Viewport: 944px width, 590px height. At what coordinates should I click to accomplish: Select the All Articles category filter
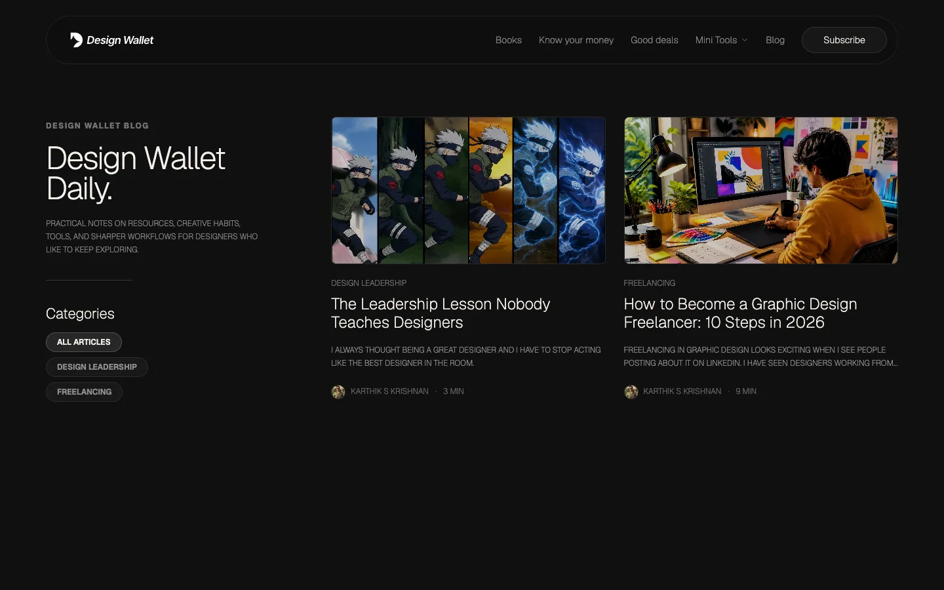[x=84, y=342]
